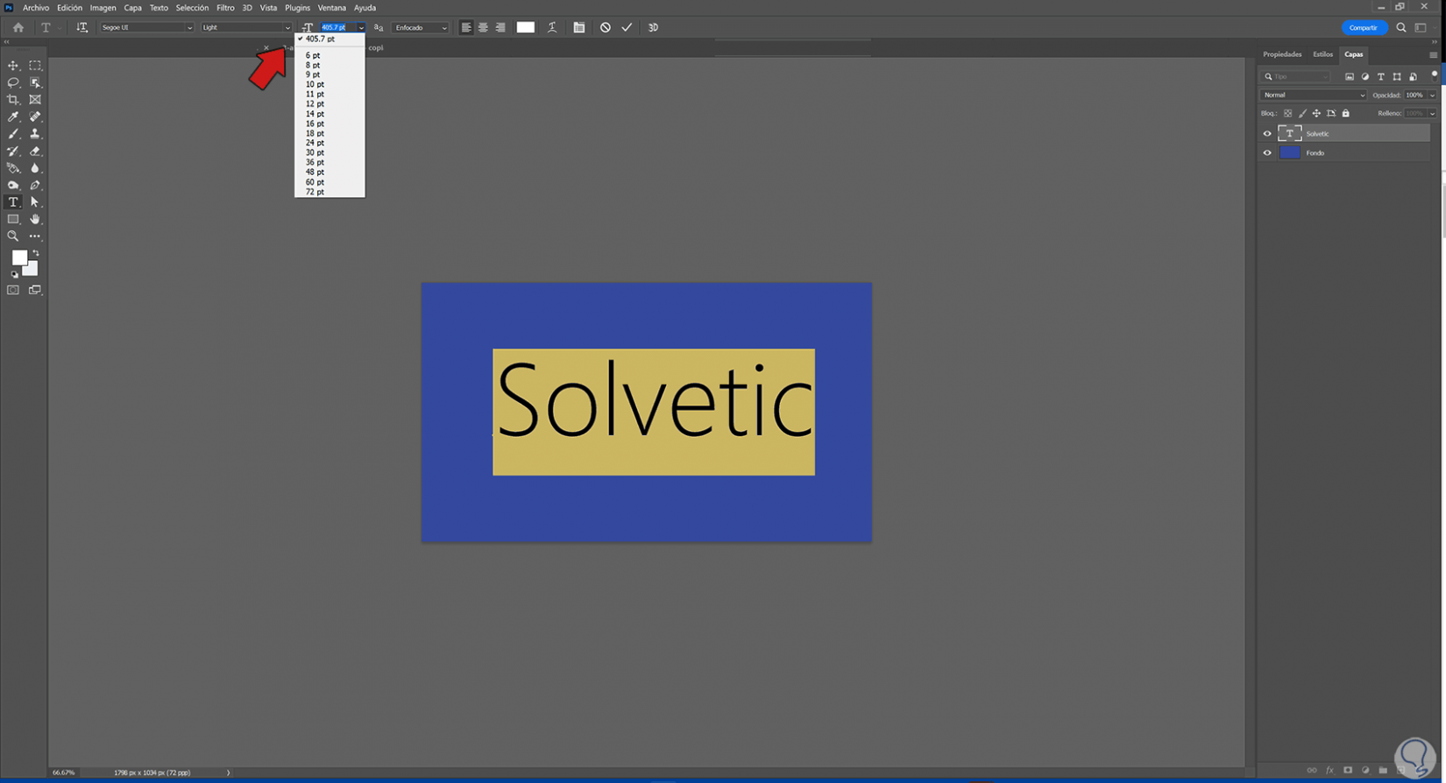Open the Segoe UI font family dropdown
The height and width of the screenshot is (783, 1446).
(x=147, y=27)
